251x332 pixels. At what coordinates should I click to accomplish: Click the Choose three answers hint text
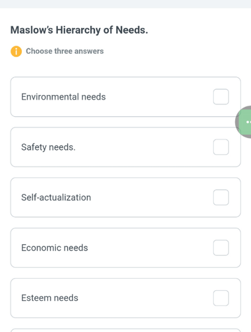coord(64,51)
